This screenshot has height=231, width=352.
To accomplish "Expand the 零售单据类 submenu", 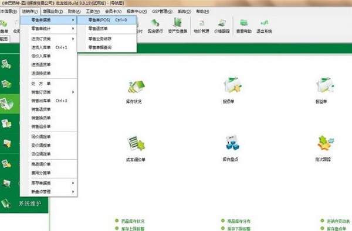I will [49, 20].
